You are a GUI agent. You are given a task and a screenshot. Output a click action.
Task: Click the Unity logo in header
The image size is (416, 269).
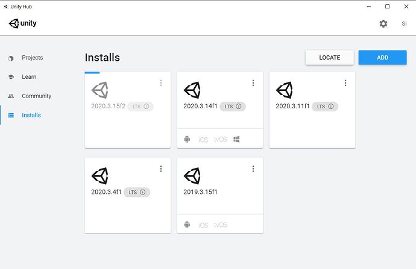point(23,23)
